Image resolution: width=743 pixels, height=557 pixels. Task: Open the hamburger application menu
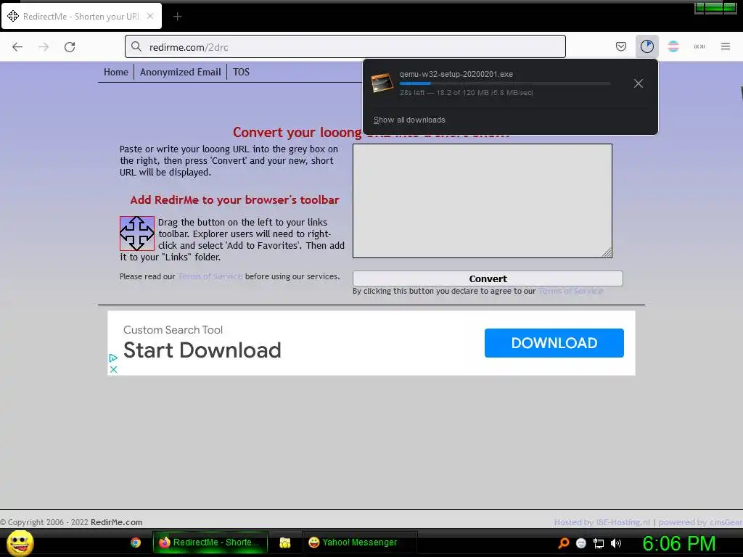(x=726, y=46)
